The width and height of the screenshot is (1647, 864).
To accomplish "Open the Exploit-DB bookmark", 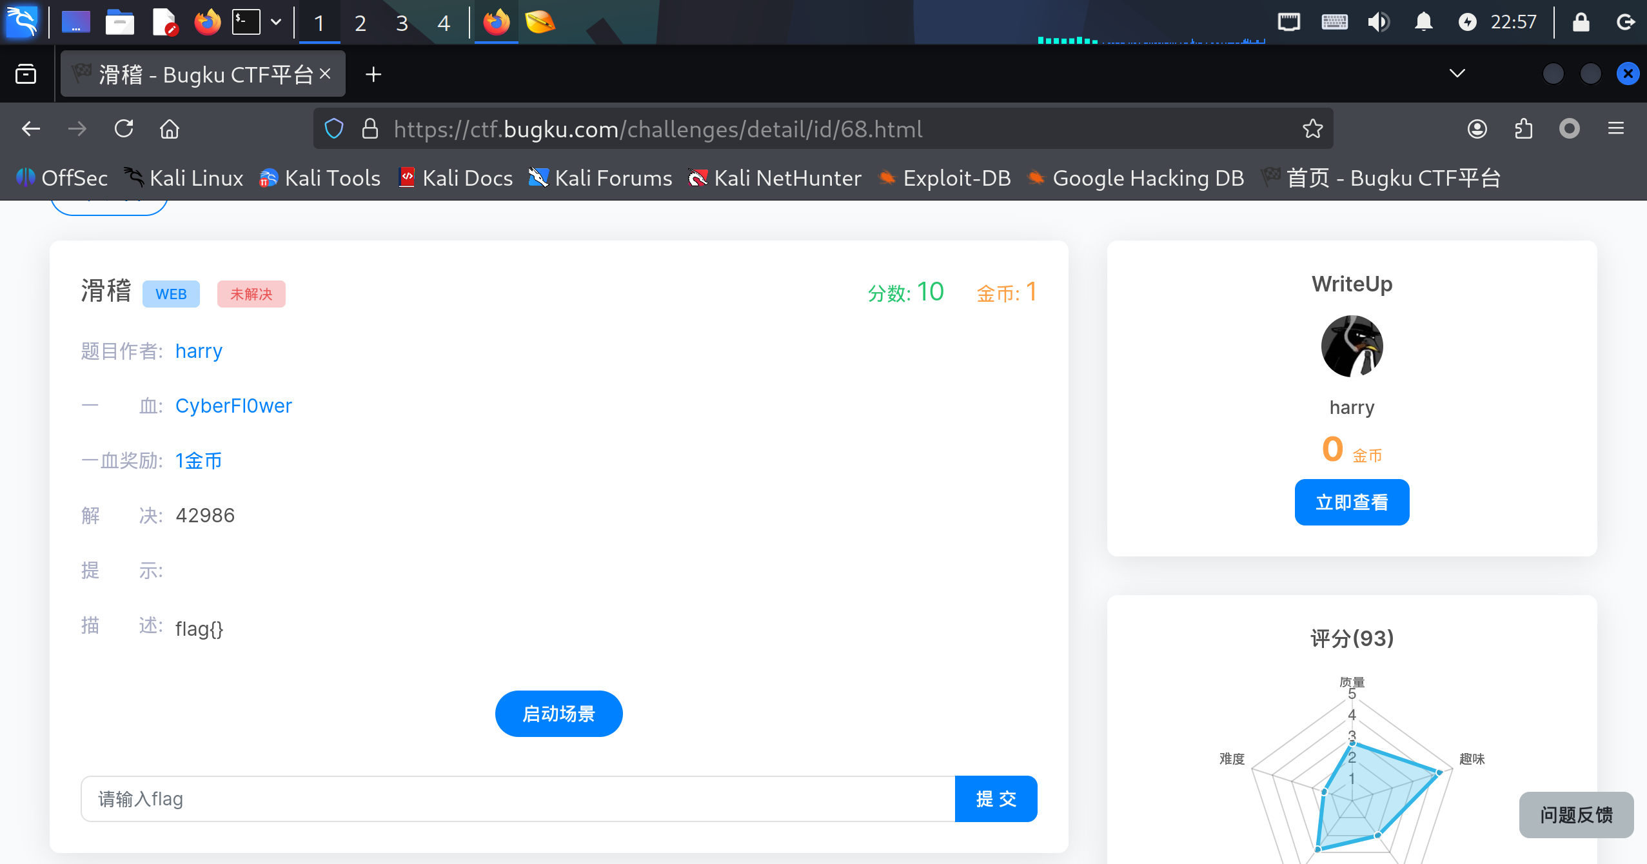I will [x=945, y=178].
